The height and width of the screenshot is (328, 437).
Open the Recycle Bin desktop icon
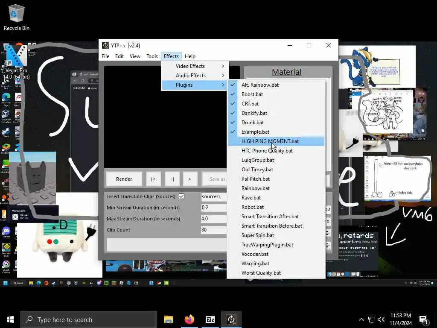[x=17, y=17]
